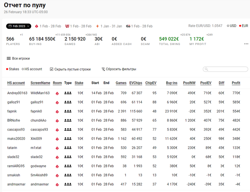The image size is (250, 192).
Task: Click the 1 172€ my profit value
Action: pyautogui.click(x=196, y=39)
